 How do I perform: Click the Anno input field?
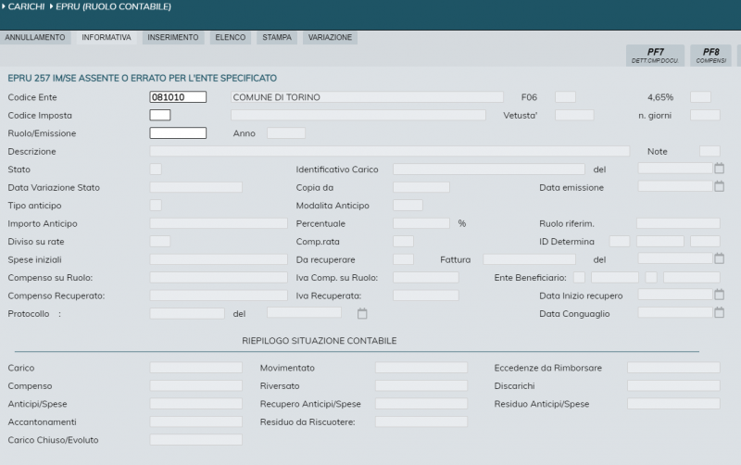tap(285, 133)
